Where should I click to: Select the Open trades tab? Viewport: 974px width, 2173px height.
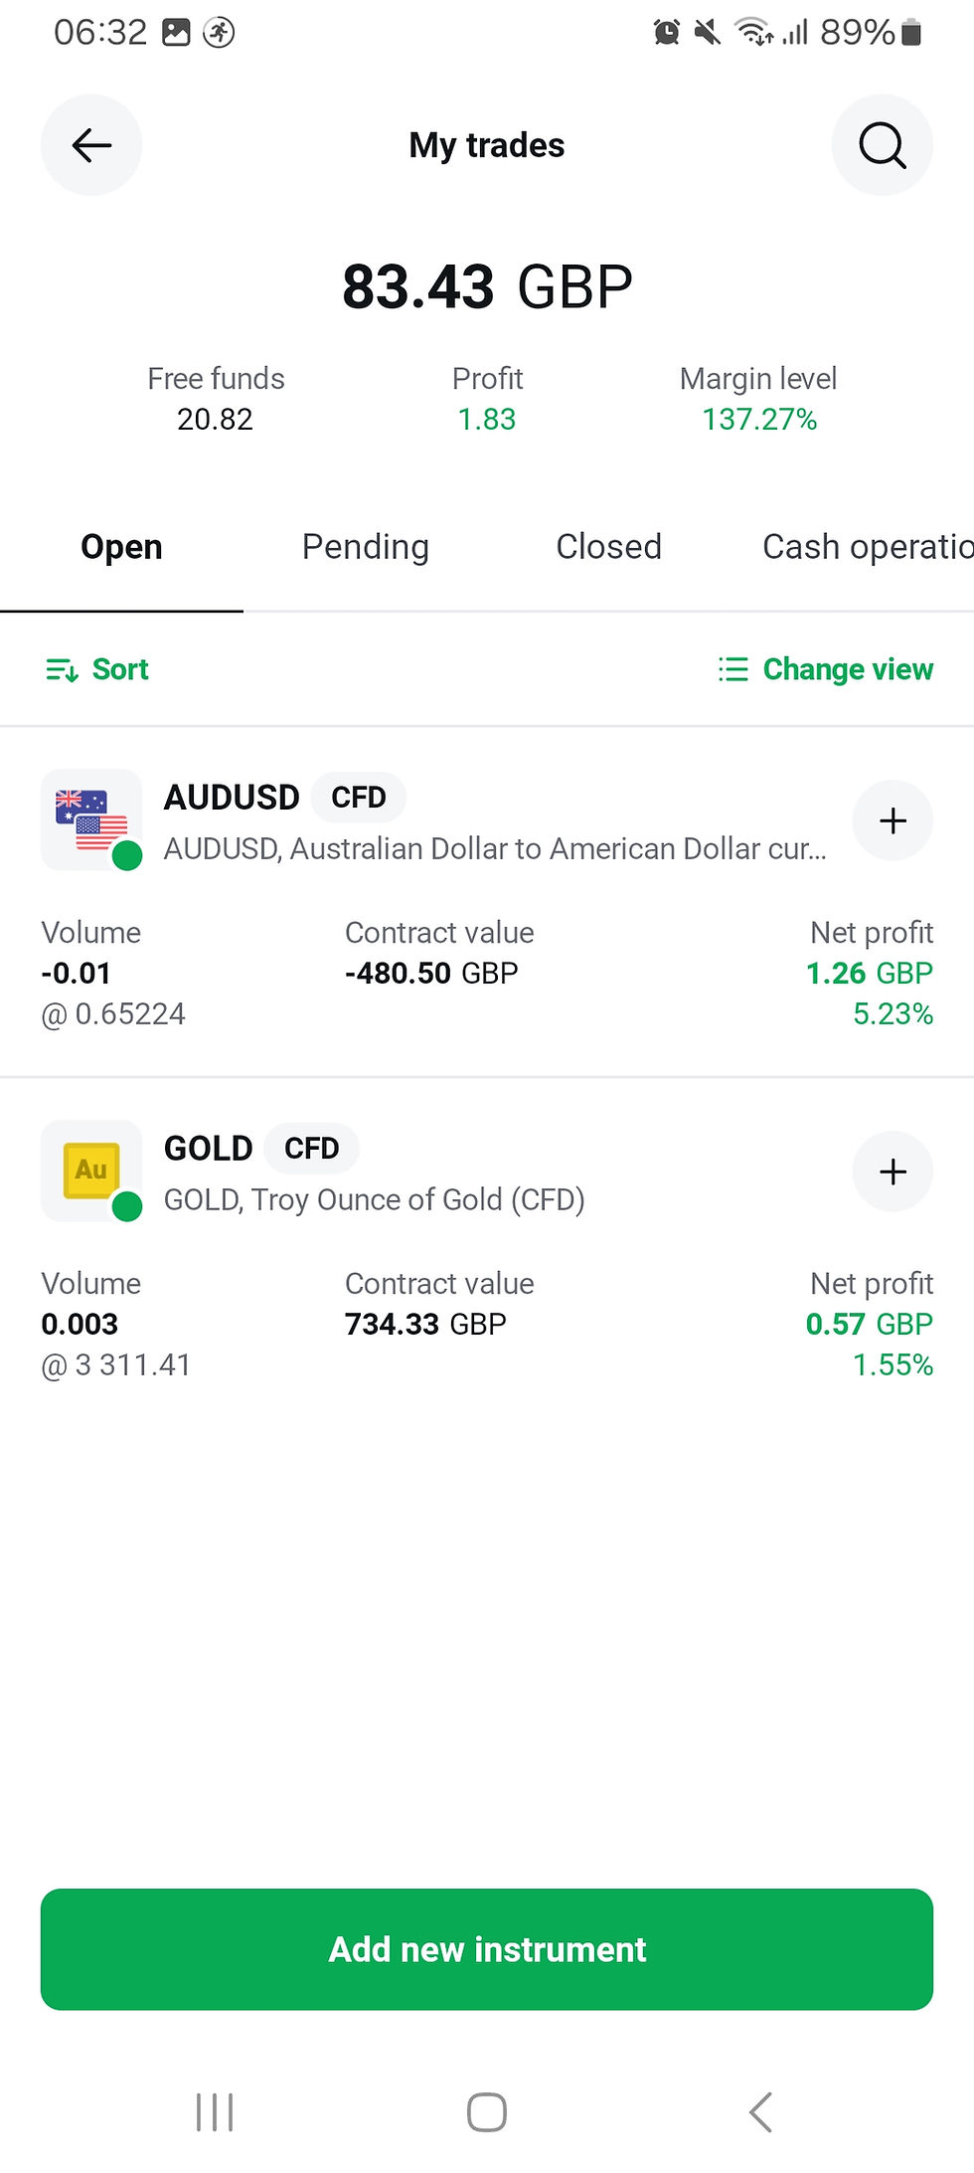click(x=121, y=547)
